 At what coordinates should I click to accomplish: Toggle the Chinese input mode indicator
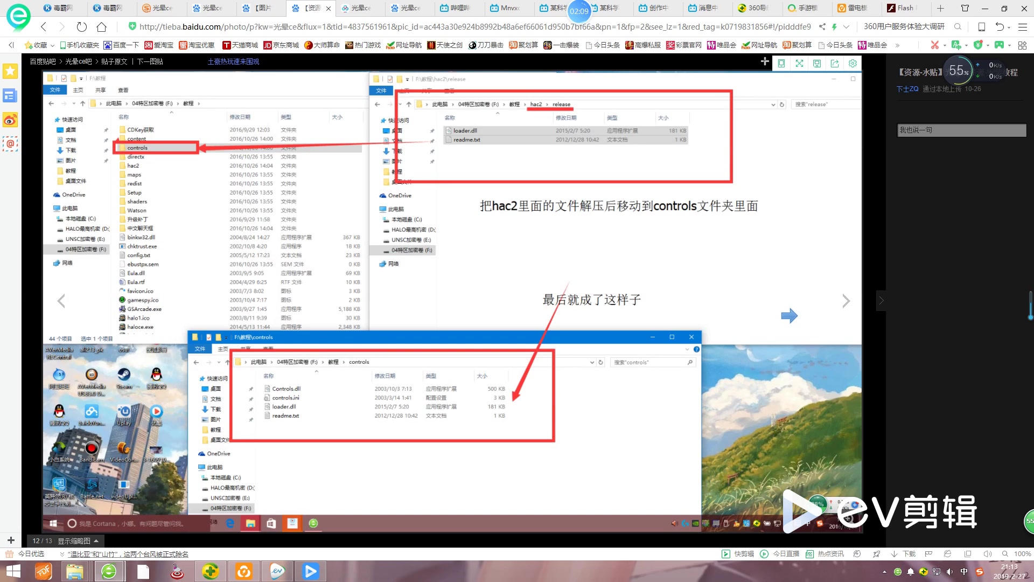964,572
